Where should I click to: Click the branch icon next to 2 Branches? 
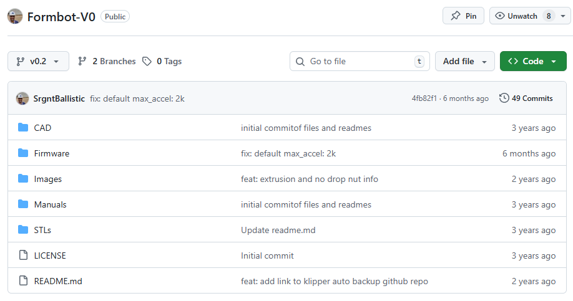(82, 61)
